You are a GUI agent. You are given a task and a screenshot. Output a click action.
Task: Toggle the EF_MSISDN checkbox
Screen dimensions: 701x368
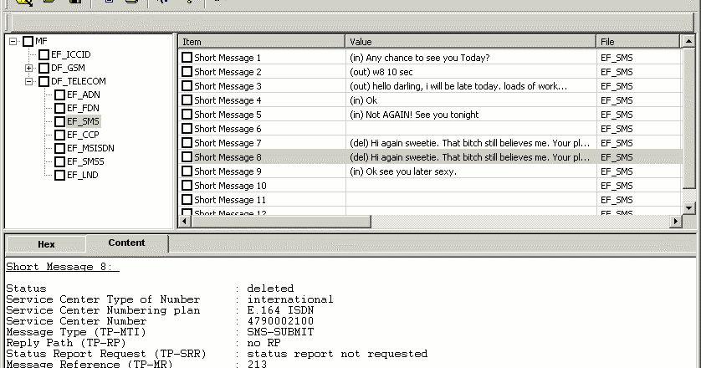59,148
